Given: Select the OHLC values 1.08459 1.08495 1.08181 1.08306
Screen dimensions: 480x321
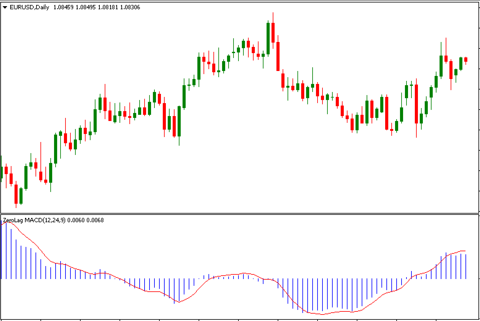Looking at the screenshot, I should coord(97,7).
